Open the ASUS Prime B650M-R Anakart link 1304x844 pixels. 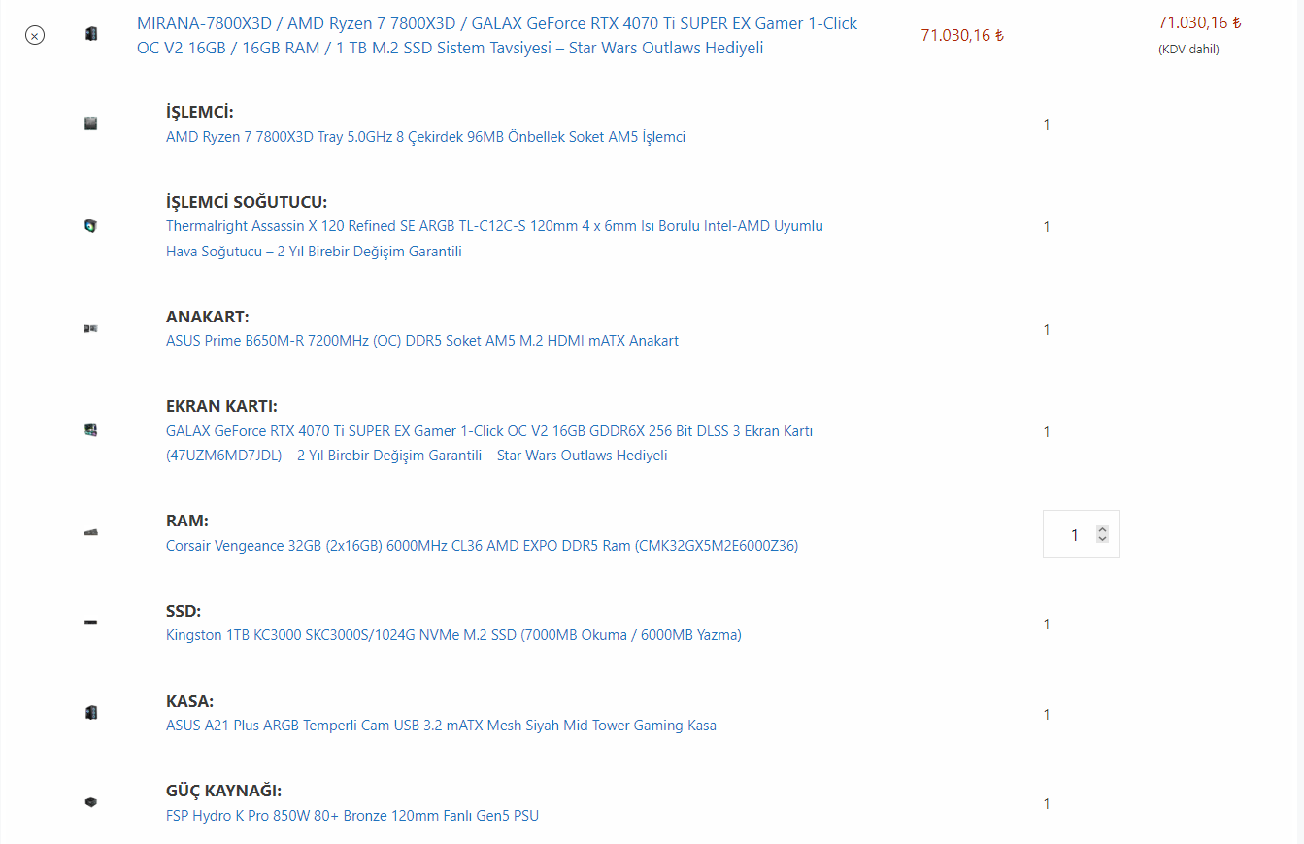(422, 341)
